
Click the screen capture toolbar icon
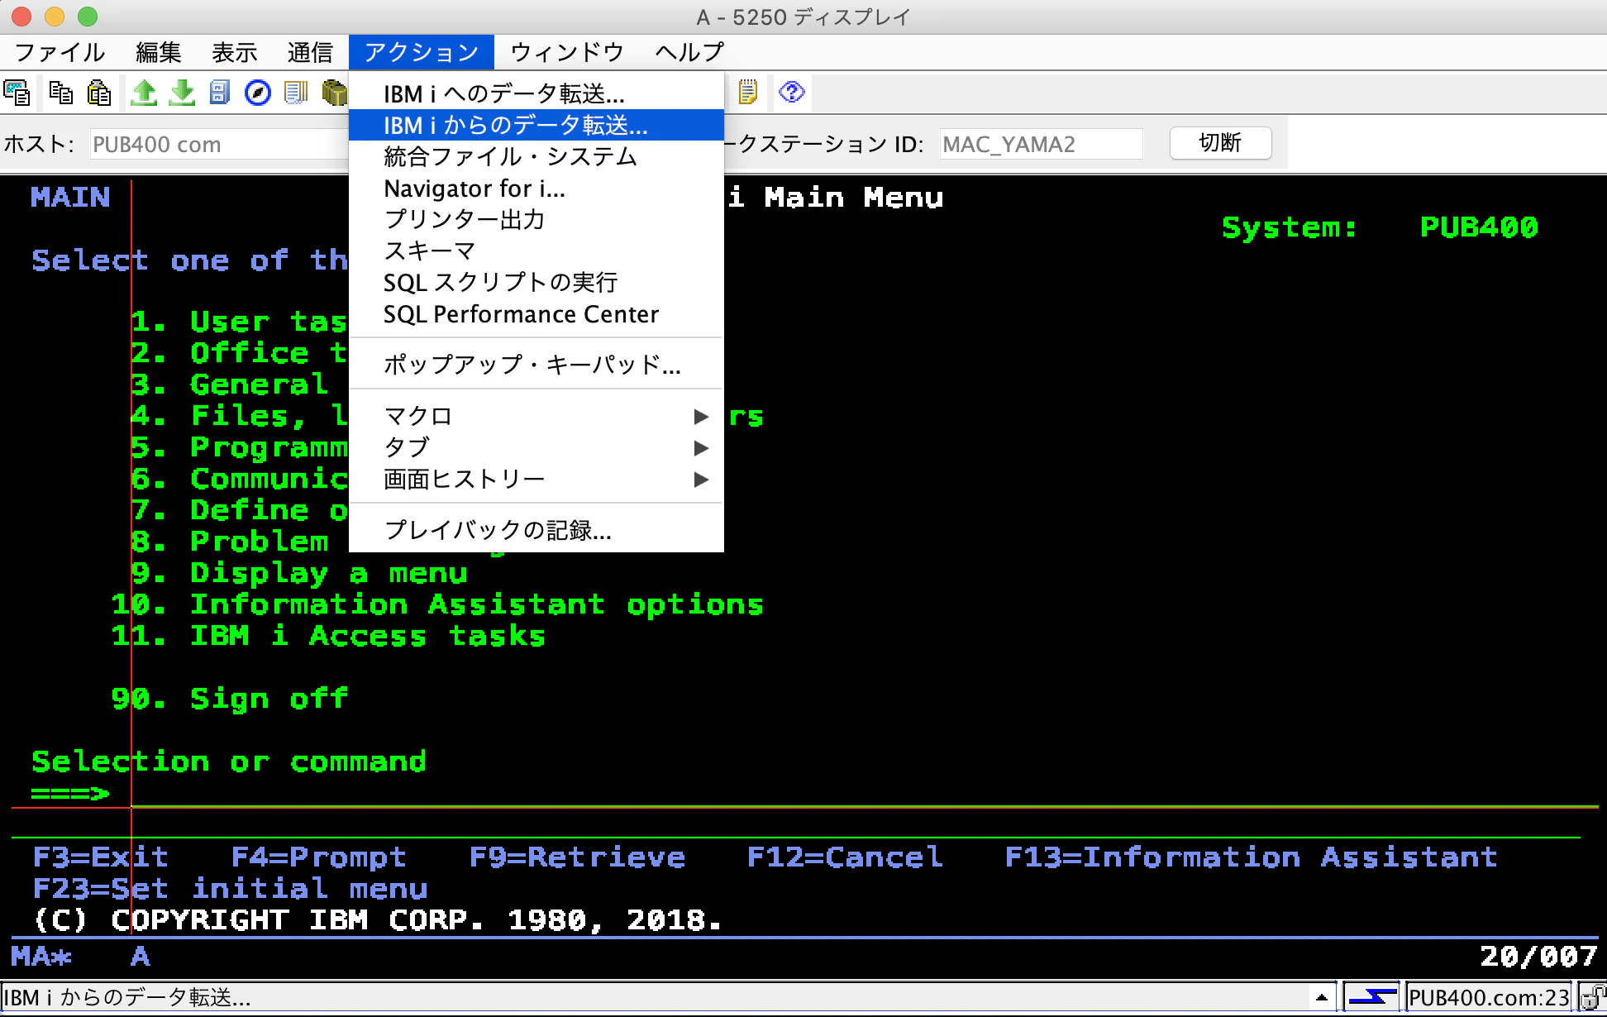(17, 93)
